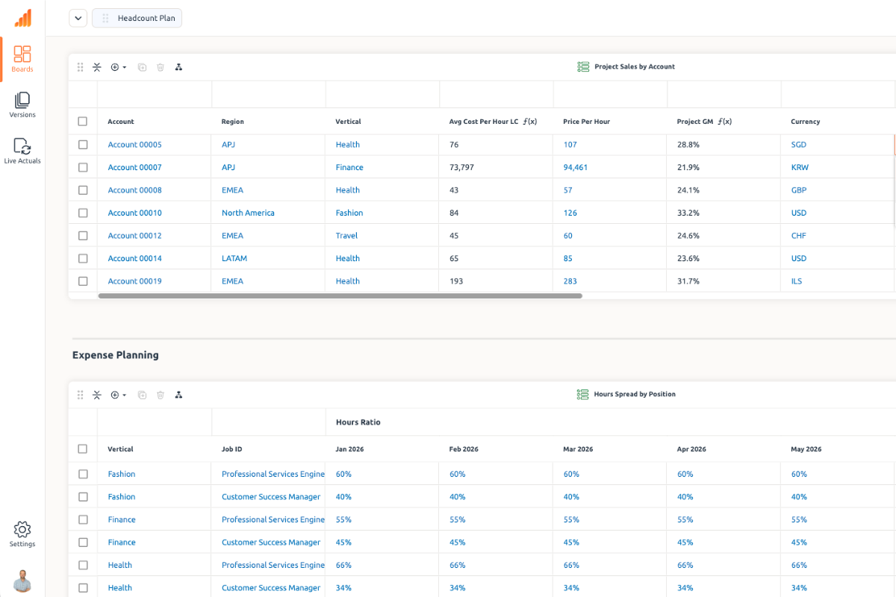
Task: Click Jan 2026 value 66% for Health
Action: [343, 565]
